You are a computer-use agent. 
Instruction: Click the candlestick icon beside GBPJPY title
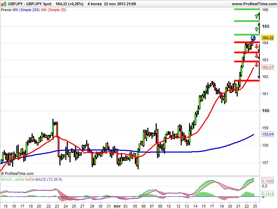coord(4,4)
